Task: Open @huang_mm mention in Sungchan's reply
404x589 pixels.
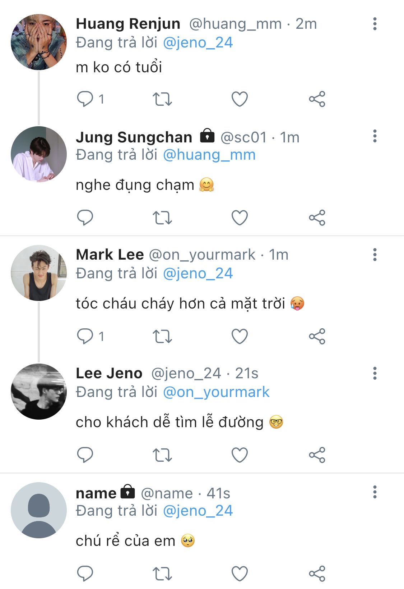Action: click(209, 155)
